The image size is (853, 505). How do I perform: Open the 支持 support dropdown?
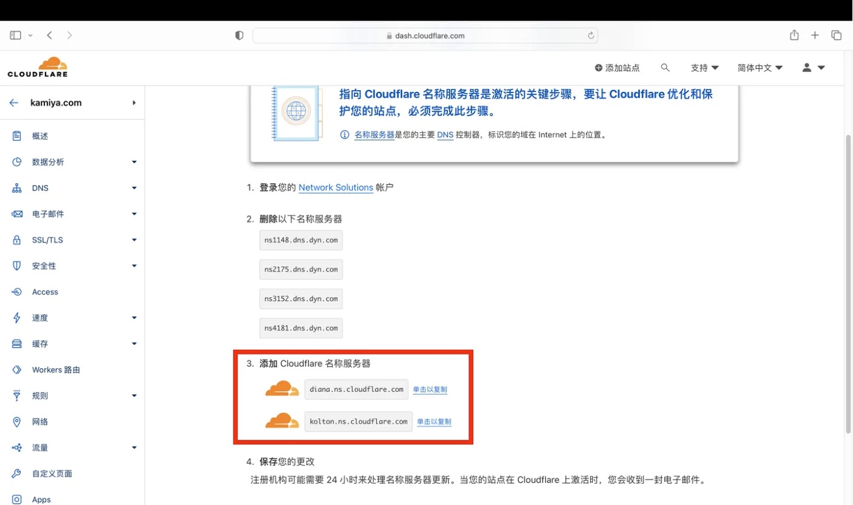tap(705, 68)
